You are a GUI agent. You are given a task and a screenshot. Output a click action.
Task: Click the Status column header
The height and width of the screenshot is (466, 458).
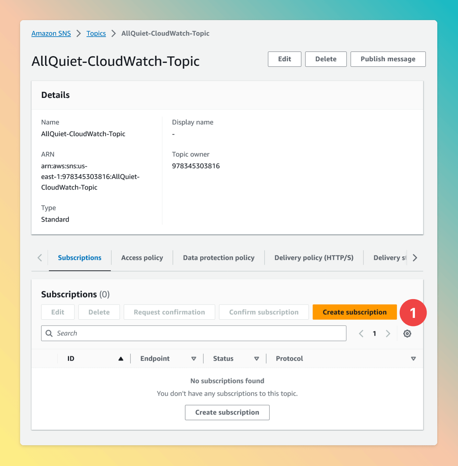click(223, 359)
